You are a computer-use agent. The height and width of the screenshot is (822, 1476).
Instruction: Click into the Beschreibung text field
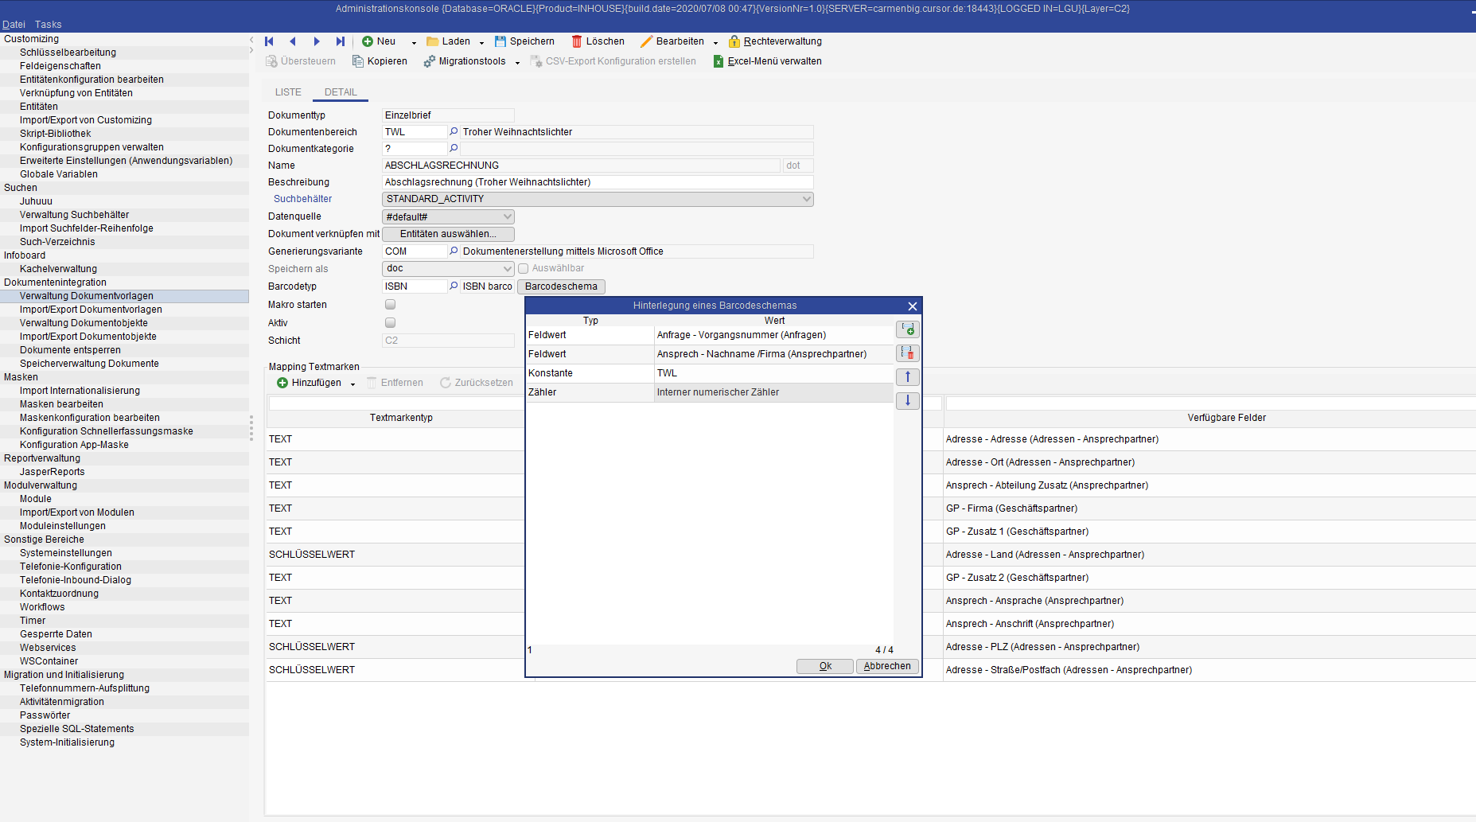pyautogui.click(x=597, y=182)
